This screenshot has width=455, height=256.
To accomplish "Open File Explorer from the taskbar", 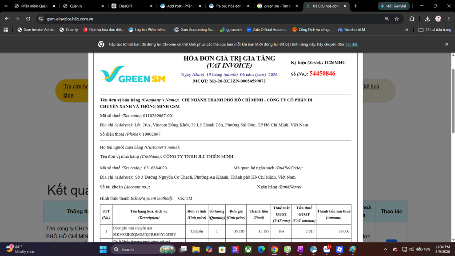I will tap(196, 249).
